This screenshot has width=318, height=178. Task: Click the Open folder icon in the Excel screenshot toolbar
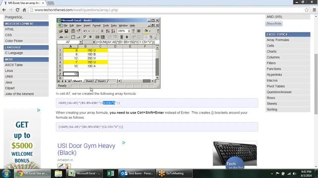(x=61, y=31)
